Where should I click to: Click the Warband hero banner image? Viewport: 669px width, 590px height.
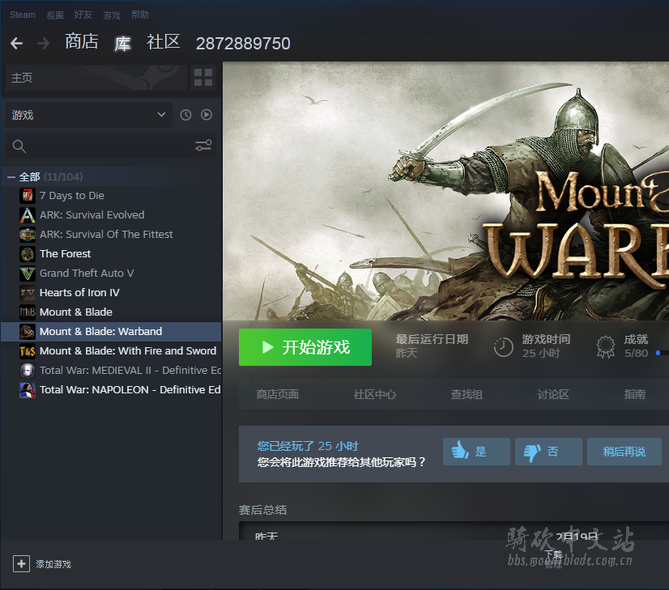pyautogui.click(x=445, y=191)
